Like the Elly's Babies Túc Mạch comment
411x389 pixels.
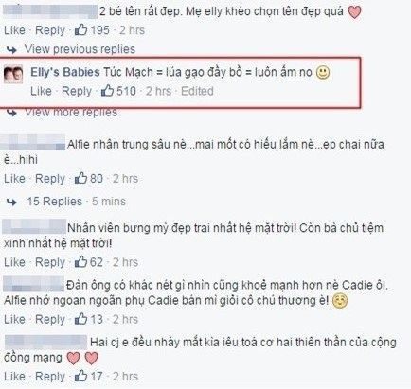pos(41,91)
